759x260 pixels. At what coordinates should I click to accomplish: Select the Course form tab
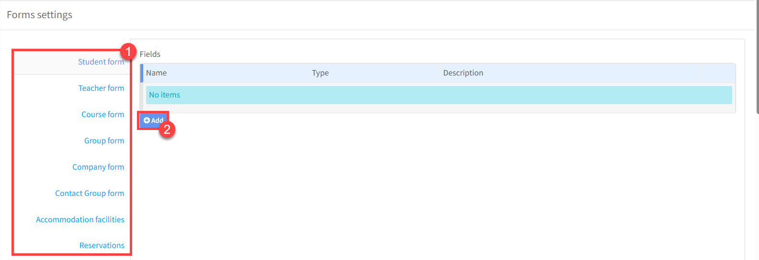click(x=102, y=115)
